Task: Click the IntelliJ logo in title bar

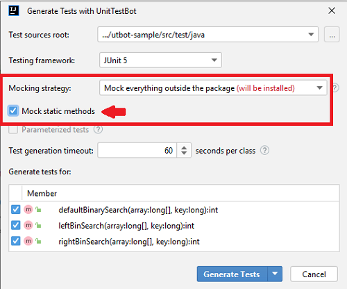Action: pos(14,11)
